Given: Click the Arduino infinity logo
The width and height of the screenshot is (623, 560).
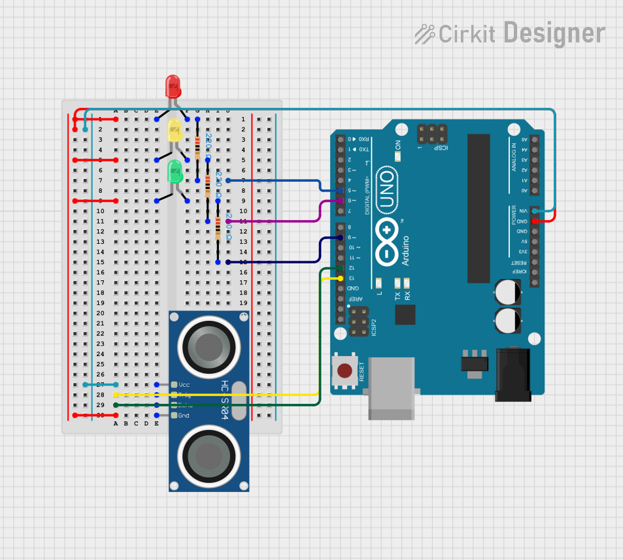Looking at the screenshot, I should (x=387, y=242).
